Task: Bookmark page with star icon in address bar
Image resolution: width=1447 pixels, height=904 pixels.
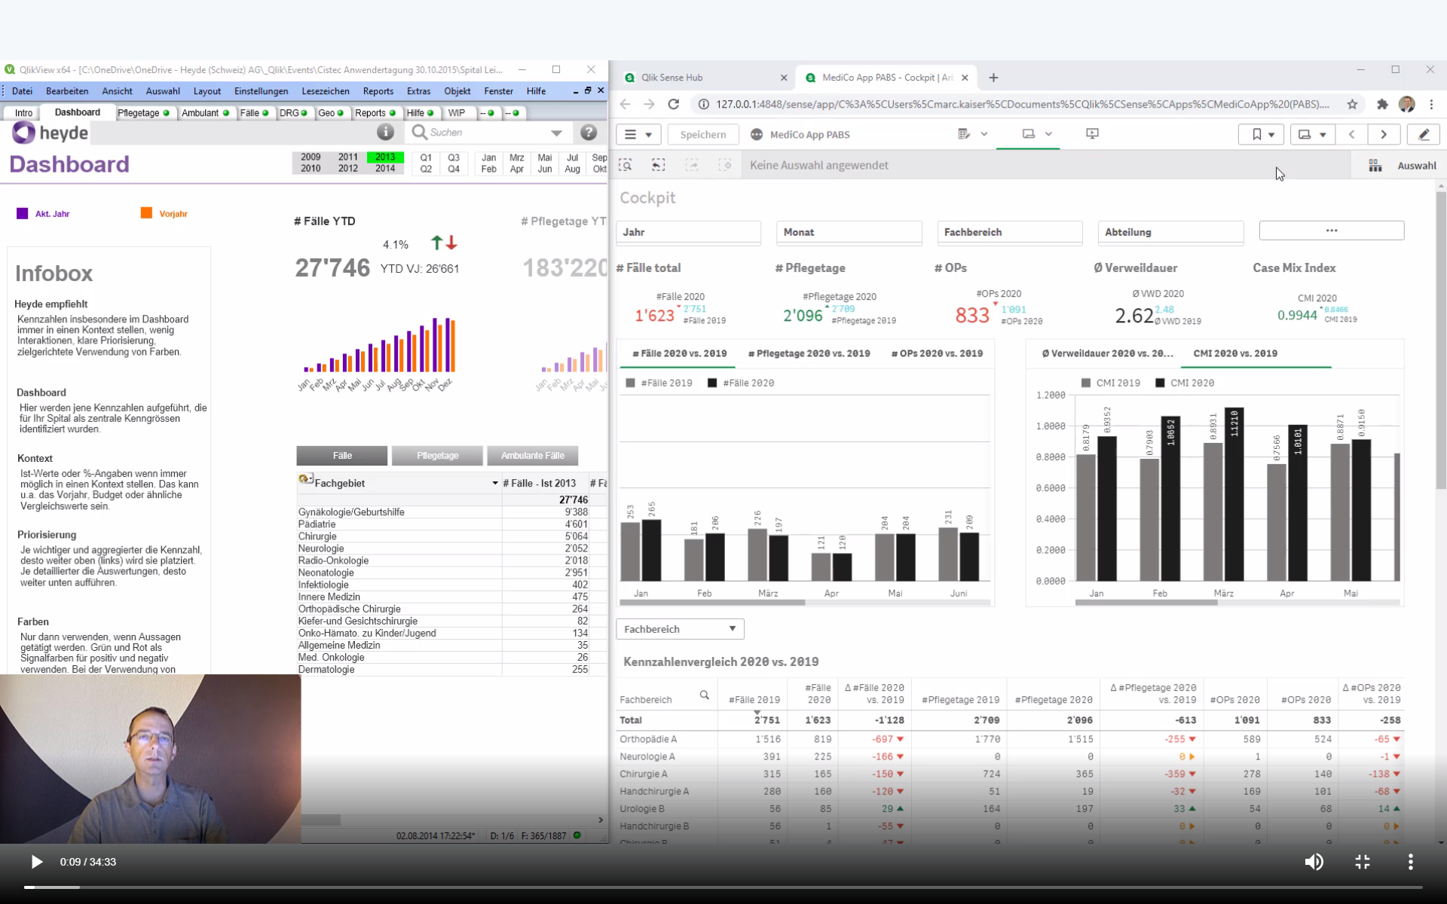Action: point(1352,105)
